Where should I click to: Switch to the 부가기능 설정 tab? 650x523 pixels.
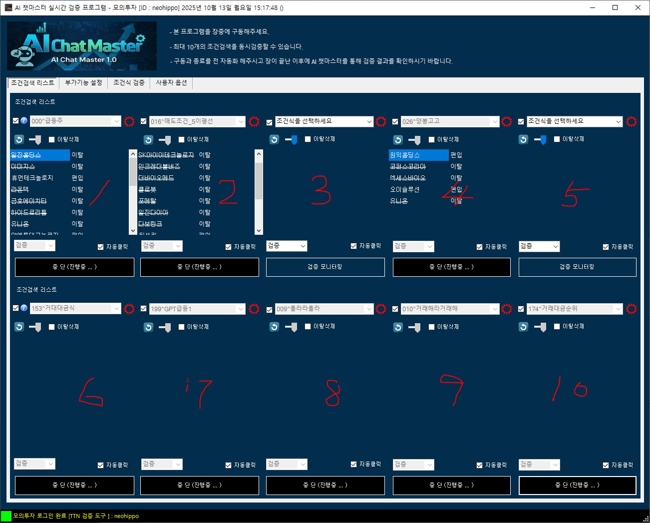tap(83, 83)
